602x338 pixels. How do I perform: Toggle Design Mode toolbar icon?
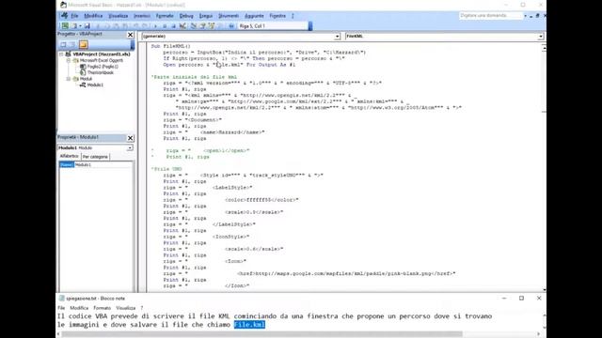coord(182,26)
